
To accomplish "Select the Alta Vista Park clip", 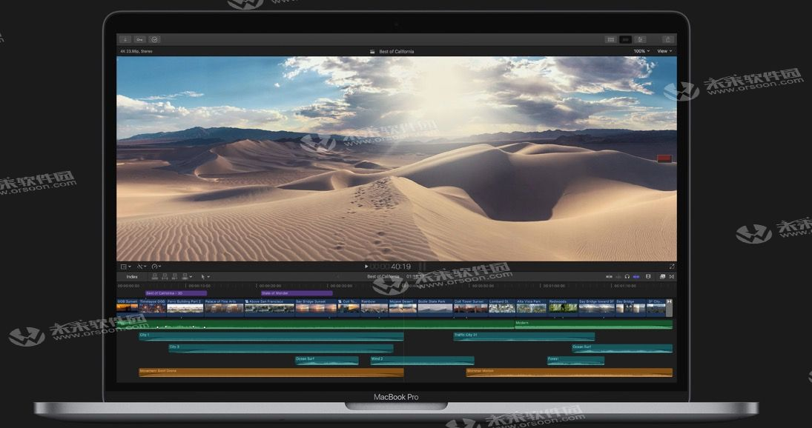I will click(x=531, y=307).
